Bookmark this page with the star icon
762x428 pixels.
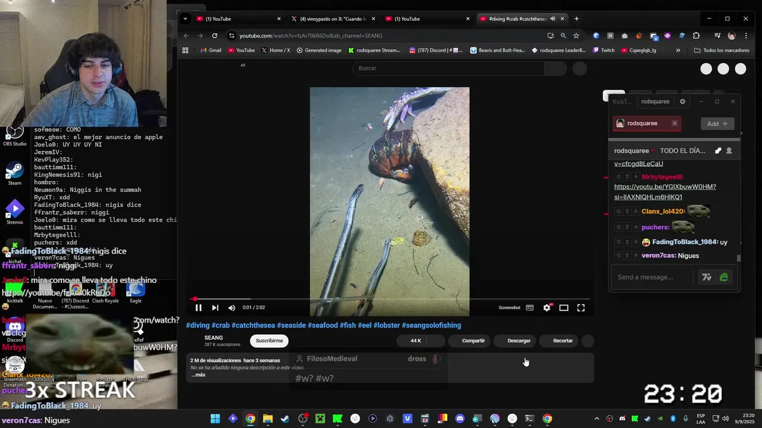coord(576,36)
